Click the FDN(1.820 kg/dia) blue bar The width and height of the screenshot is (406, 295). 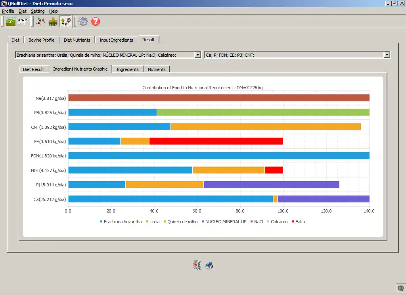[219, 156]
